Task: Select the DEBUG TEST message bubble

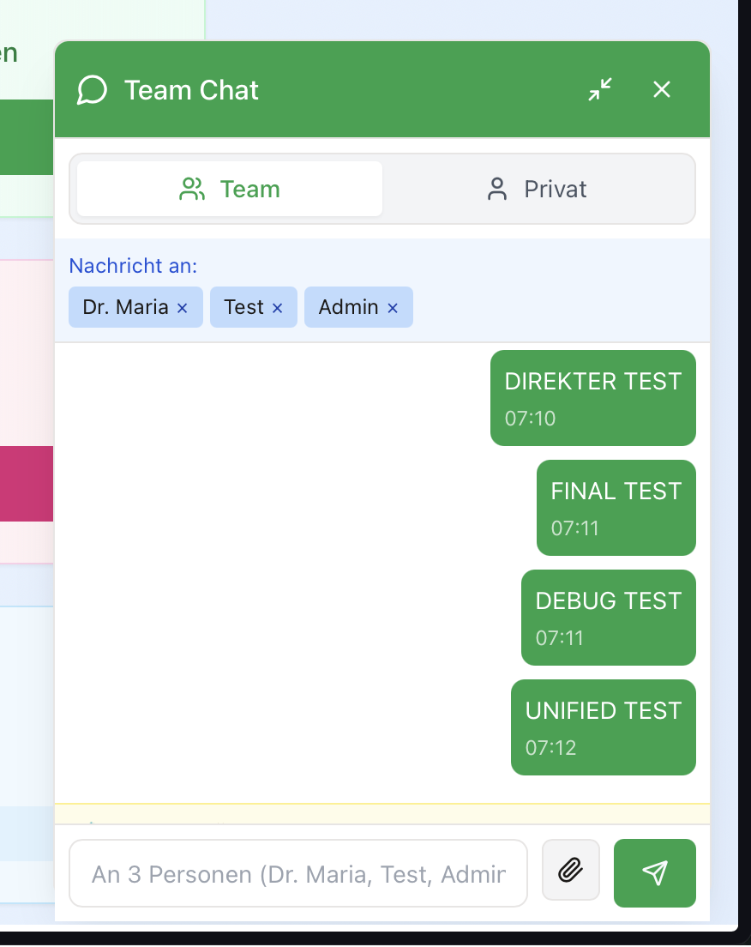Action: pyautogui.click(x=608, y=617)
